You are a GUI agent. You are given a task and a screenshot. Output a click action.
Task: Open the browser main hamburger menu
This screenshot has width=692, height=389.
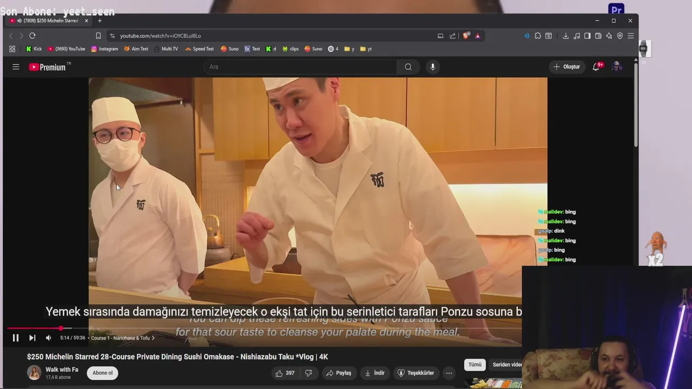631,36
